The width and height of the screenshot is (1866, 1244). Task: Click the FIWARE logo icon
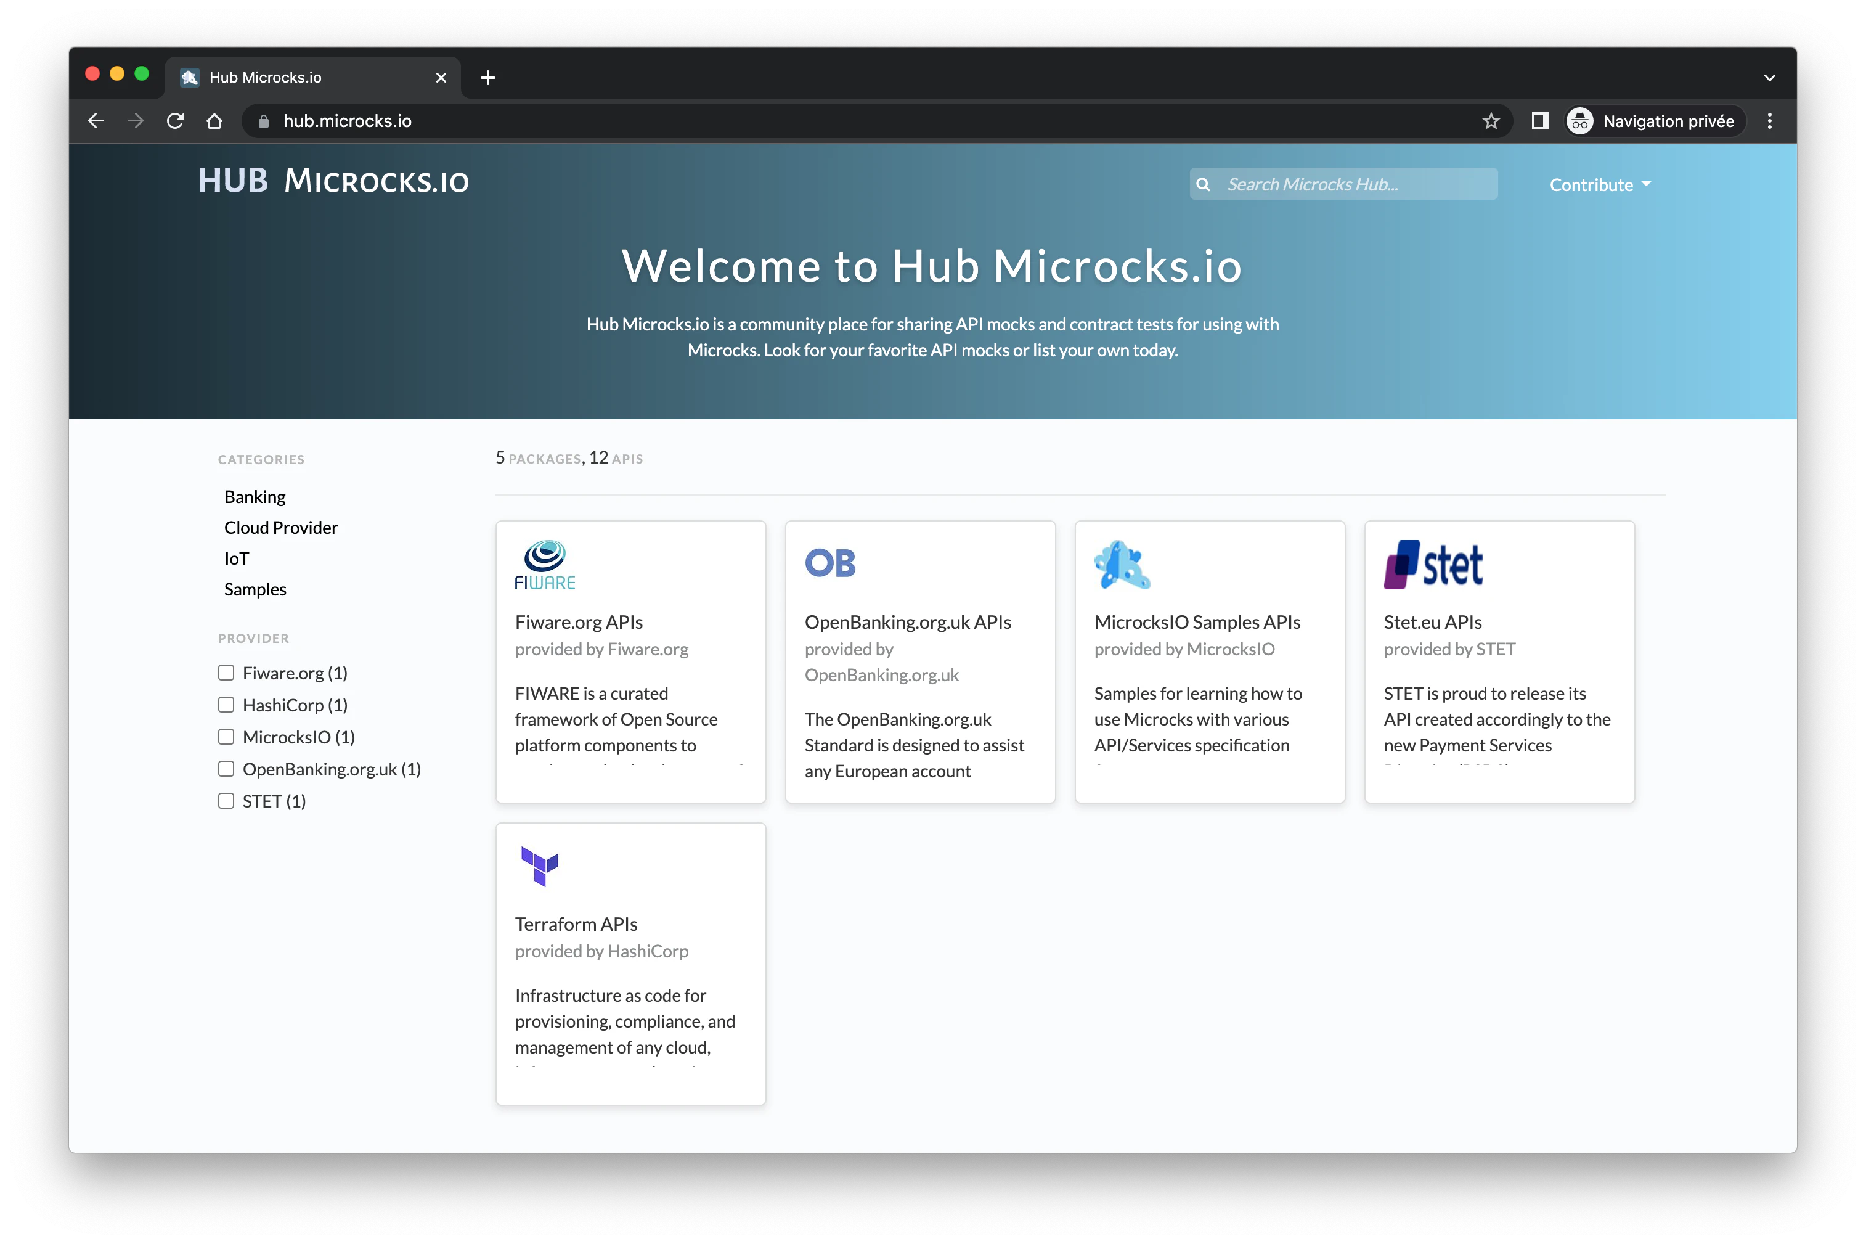pyautogui.click(x=545, y=565)
